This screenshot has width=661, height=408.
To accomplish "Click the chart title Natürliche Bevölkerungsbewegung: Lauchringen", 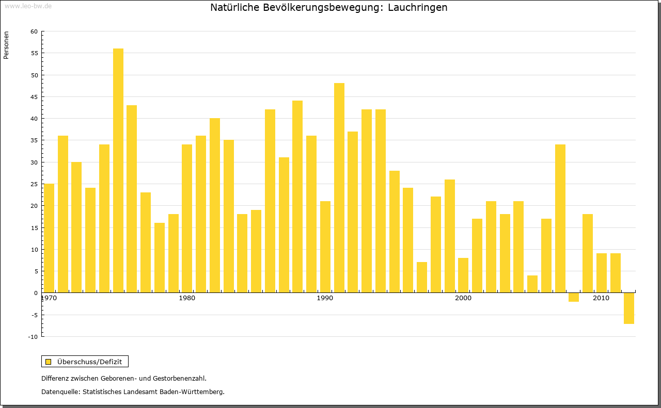I will coord(328,8).
